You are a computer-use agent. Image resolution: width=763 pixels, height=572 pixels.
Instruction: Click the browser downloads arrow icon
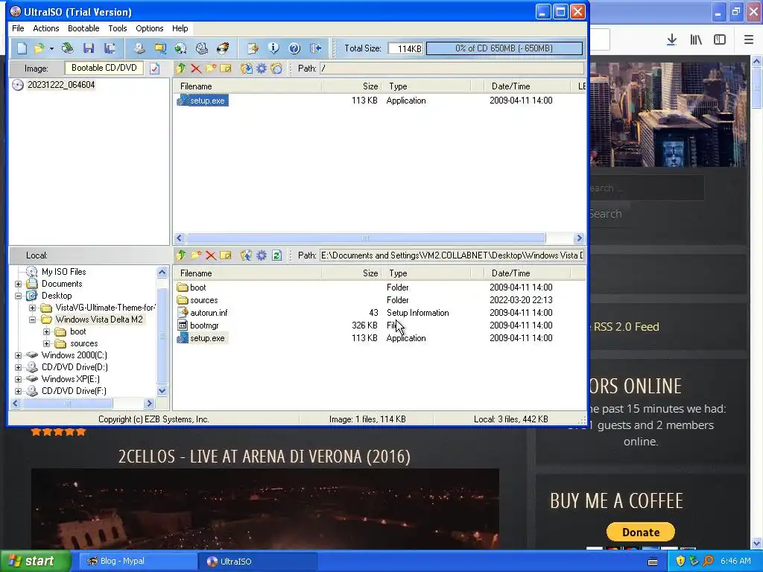tap(671, 40)
